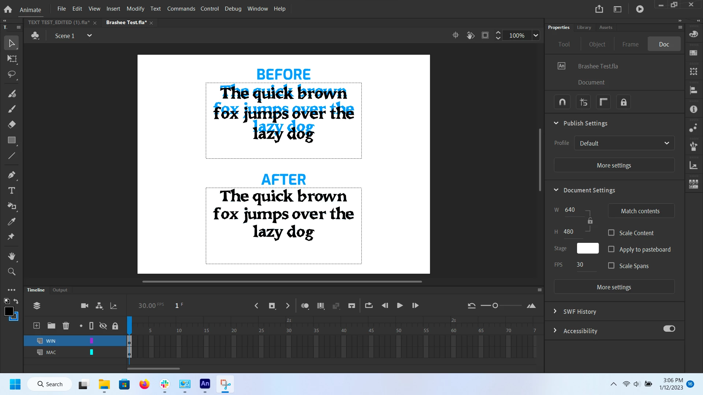Select the Lasso tool

tap(12, 74)
